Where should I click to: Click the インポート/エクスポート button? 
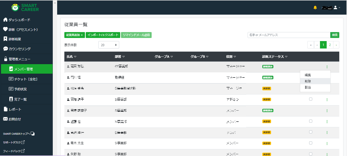(x=103, y=35)
